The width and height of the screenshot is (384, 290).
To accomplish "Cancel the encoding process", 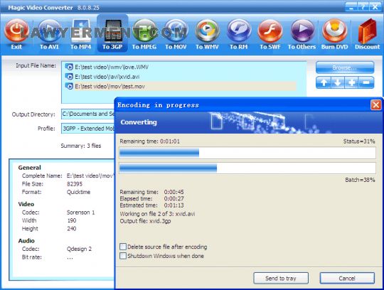I will (x=347, y=278).
